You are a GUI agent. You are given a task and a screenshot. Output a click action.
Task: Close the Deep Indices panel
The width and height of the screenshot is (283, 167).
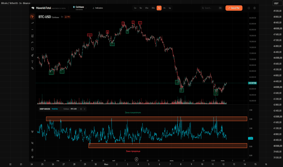pyautogui.click(x=84, y=109)
